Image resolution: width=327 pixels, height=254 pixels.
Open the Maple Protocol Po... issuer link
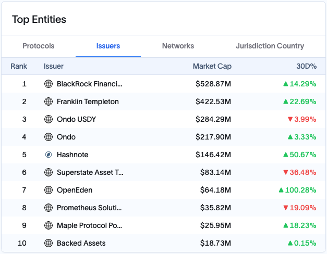(x=90, y=225)
